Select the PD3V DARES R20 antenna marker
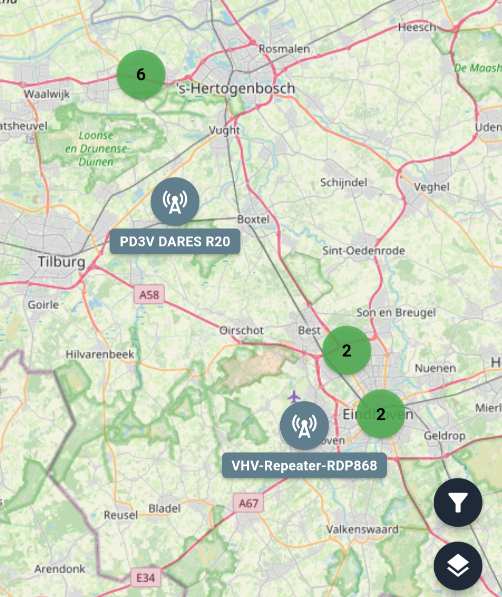The width and height of the screenshot is (502, 597). coord(175,202)
